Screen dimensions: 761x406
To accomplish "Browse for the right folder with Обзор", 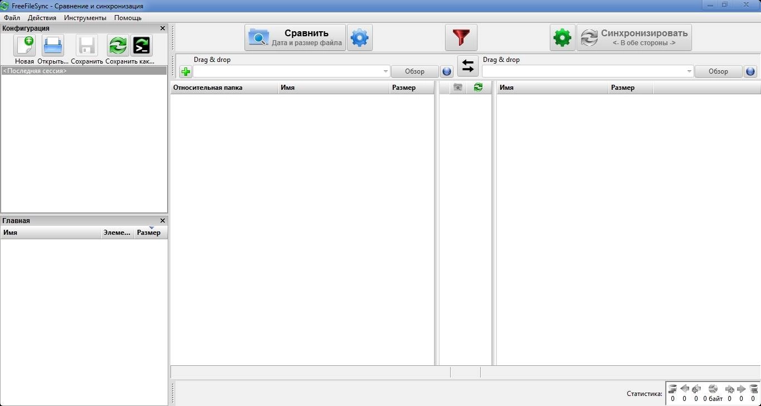I will pyautogui.click(x=718, y=71).
